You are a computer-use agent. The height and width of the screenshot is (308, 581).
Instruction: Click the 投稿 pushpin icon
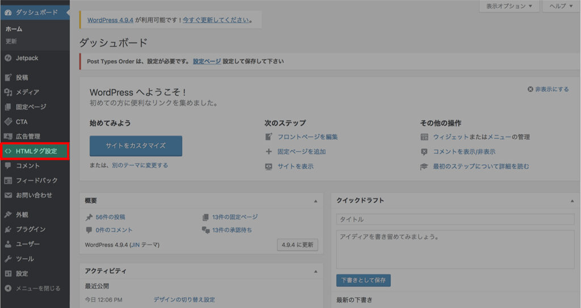[x=8, y=78]
